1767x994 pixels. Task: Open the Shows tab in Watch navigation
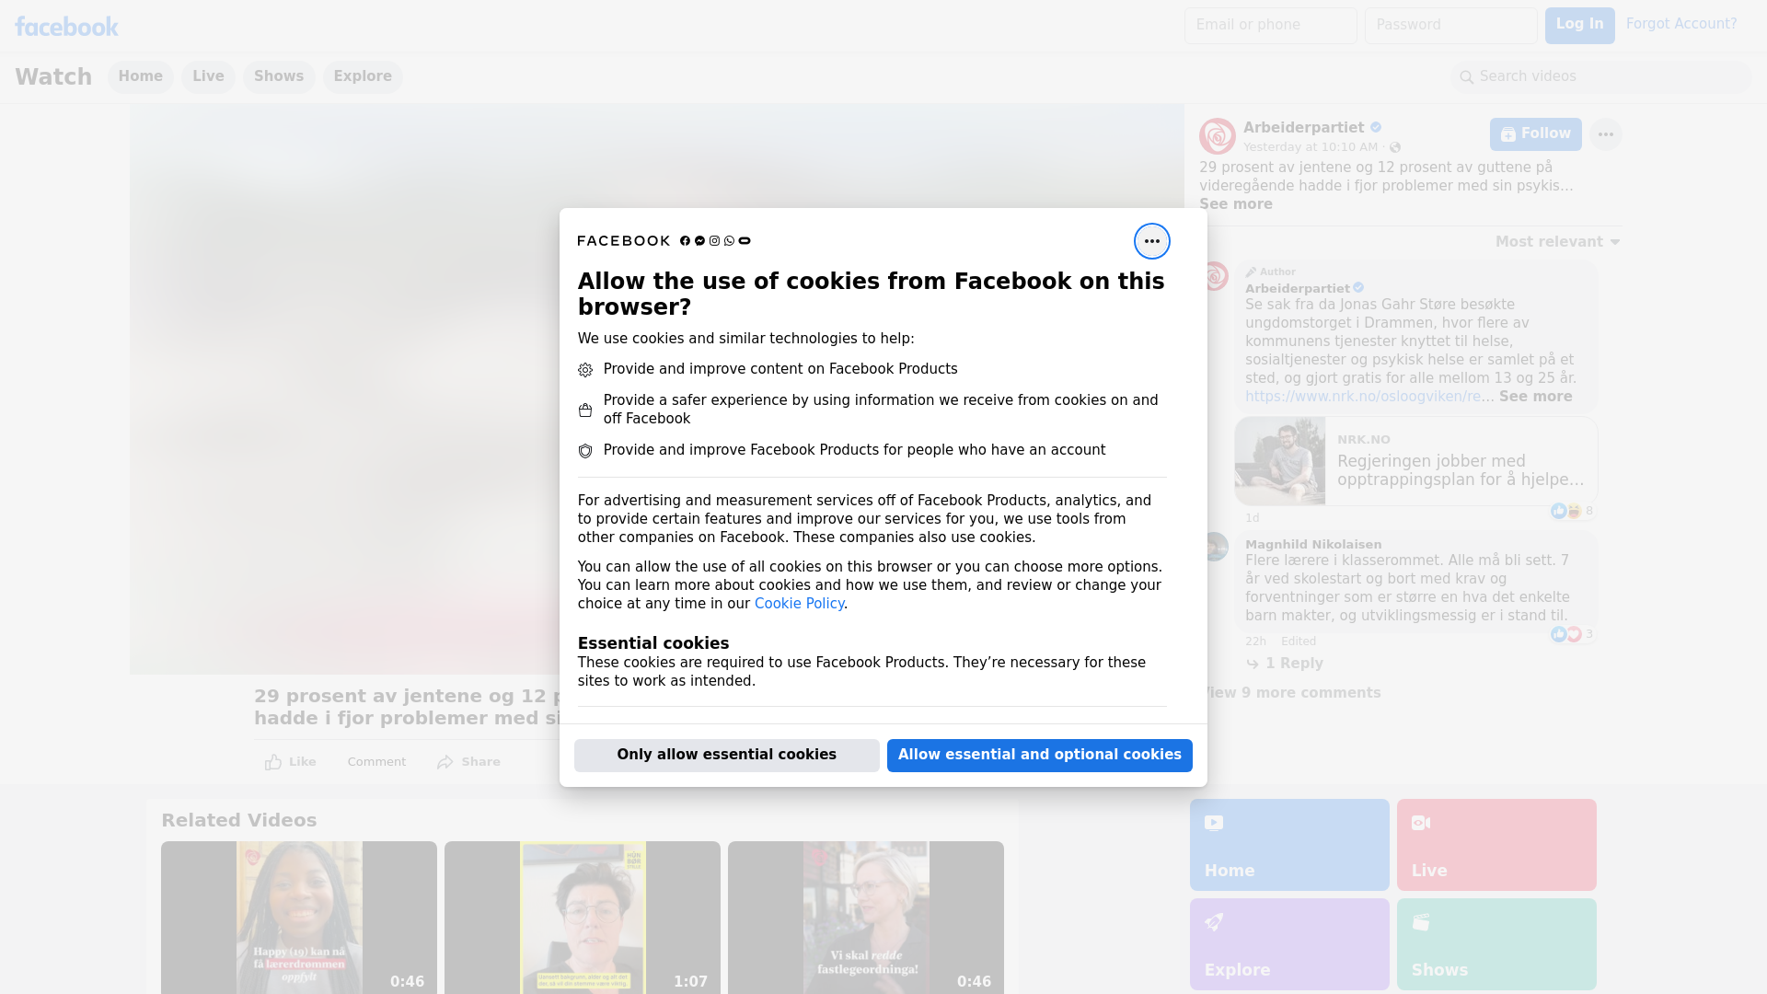[279, 77]
